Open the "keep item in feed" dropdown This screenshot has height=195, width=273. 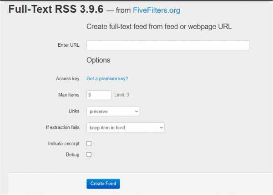point(125,128)
